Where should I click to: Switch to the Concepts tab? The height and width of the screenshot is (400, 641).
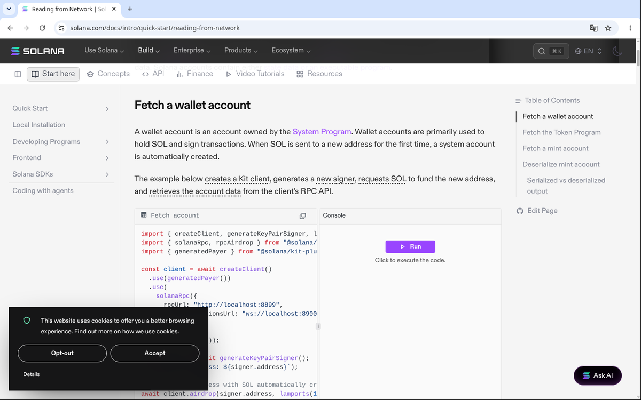click(x=108, y=74)
